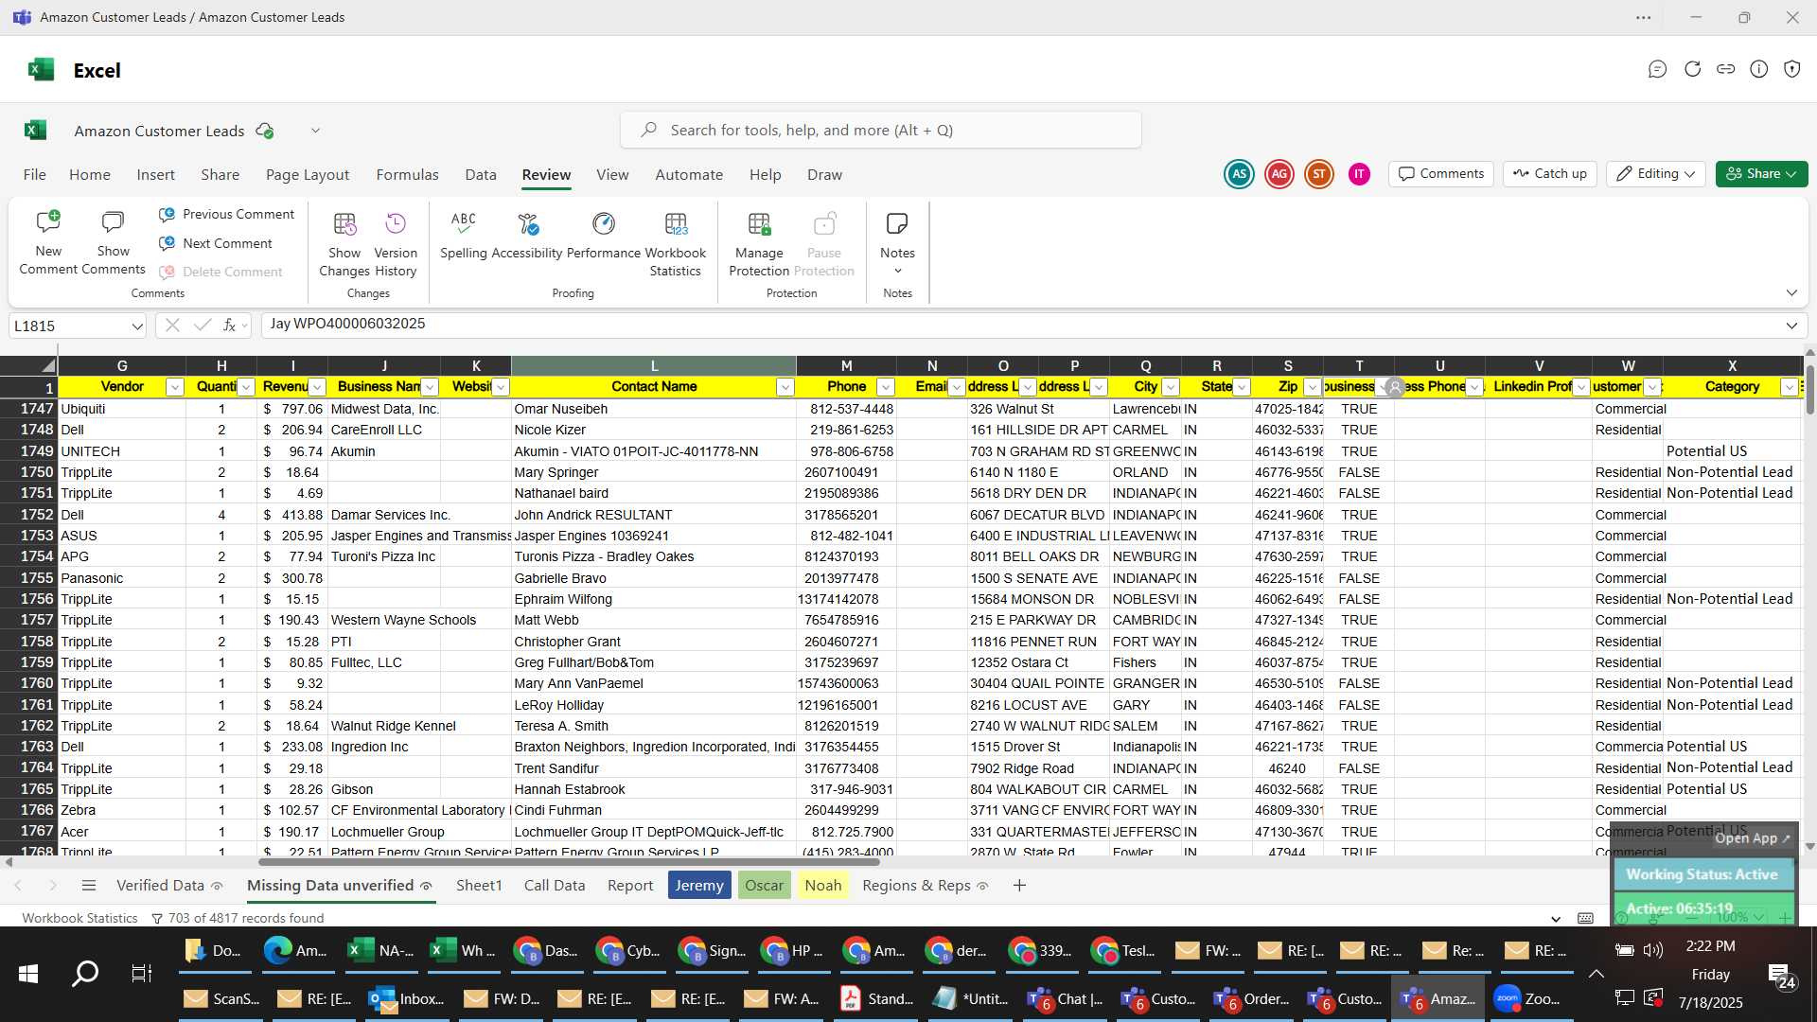This screenshot has width=1817, height=1022.
Task: Copy link icon in header
Action: [1726, 69]
